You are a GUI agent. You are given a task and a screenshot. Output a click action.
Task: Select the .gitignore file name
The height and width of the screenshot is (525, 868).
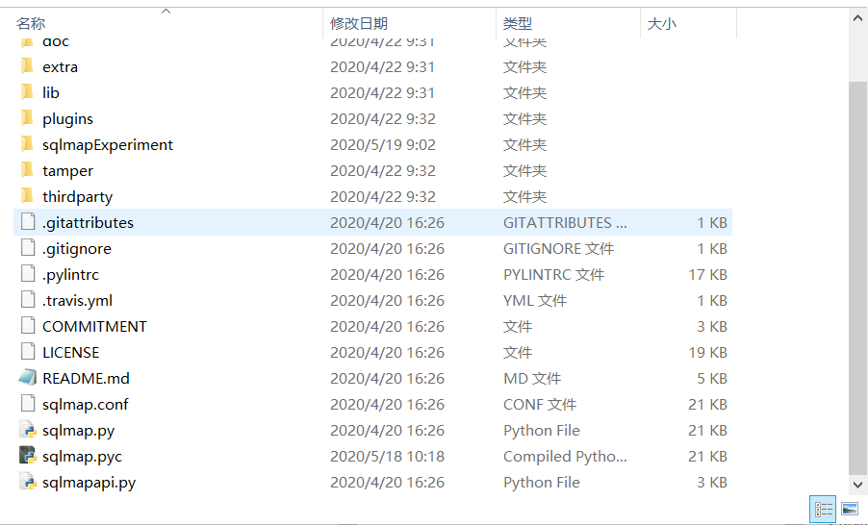[x=77, y=249]
